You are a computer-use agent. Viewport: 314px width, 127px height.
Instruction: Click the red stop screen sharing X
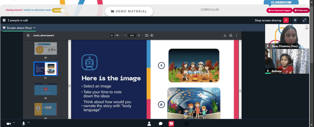coord(286,20)
